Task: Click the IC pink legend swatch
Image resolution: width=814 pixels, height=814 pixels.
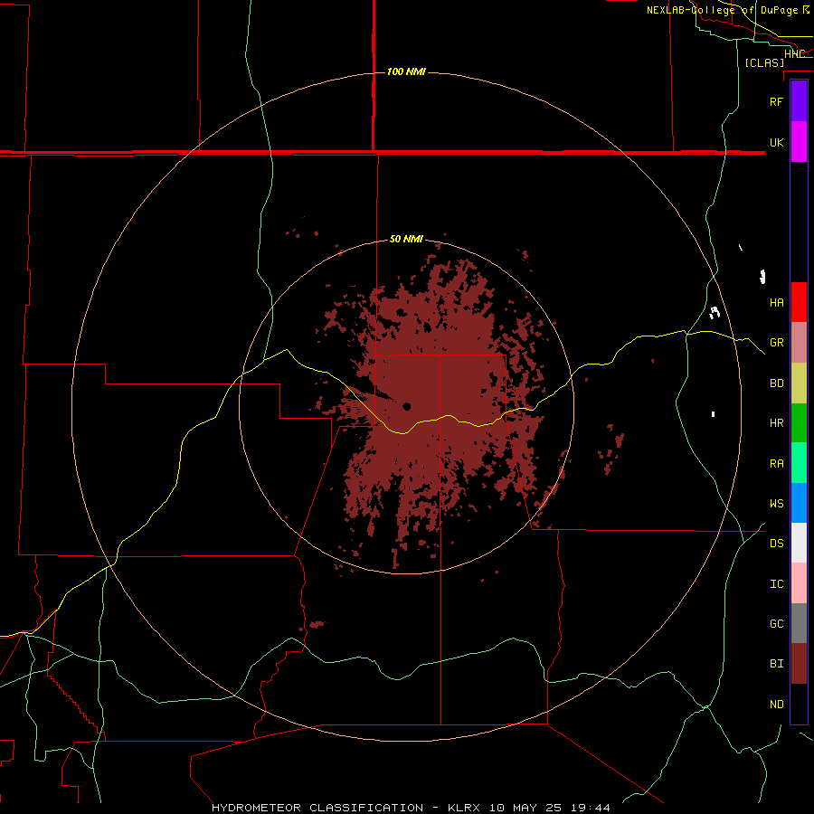Action: click(799, 583)
